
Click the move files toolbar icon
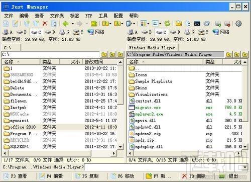(x=36, y=24)
